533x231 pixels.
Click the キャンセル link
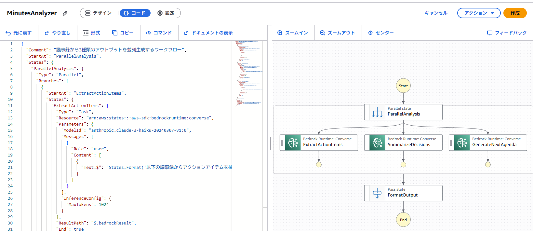436,13
